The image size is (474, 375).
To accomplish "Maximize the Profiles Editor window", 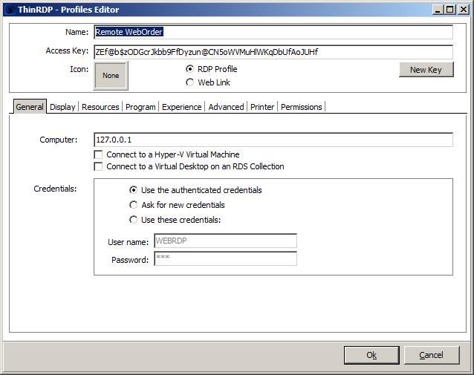I will click(449, 10).
